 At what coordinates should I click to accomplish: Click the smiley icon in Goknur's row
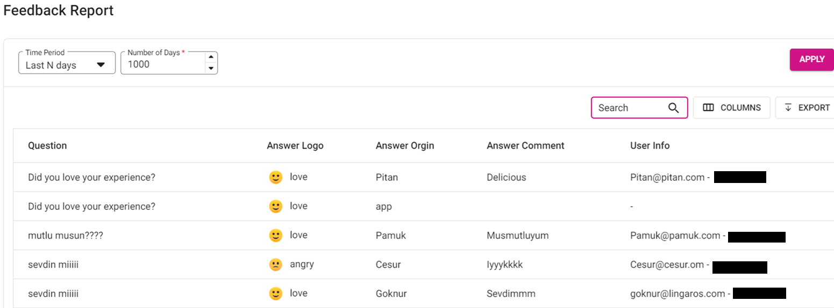(x=275, y=294)
